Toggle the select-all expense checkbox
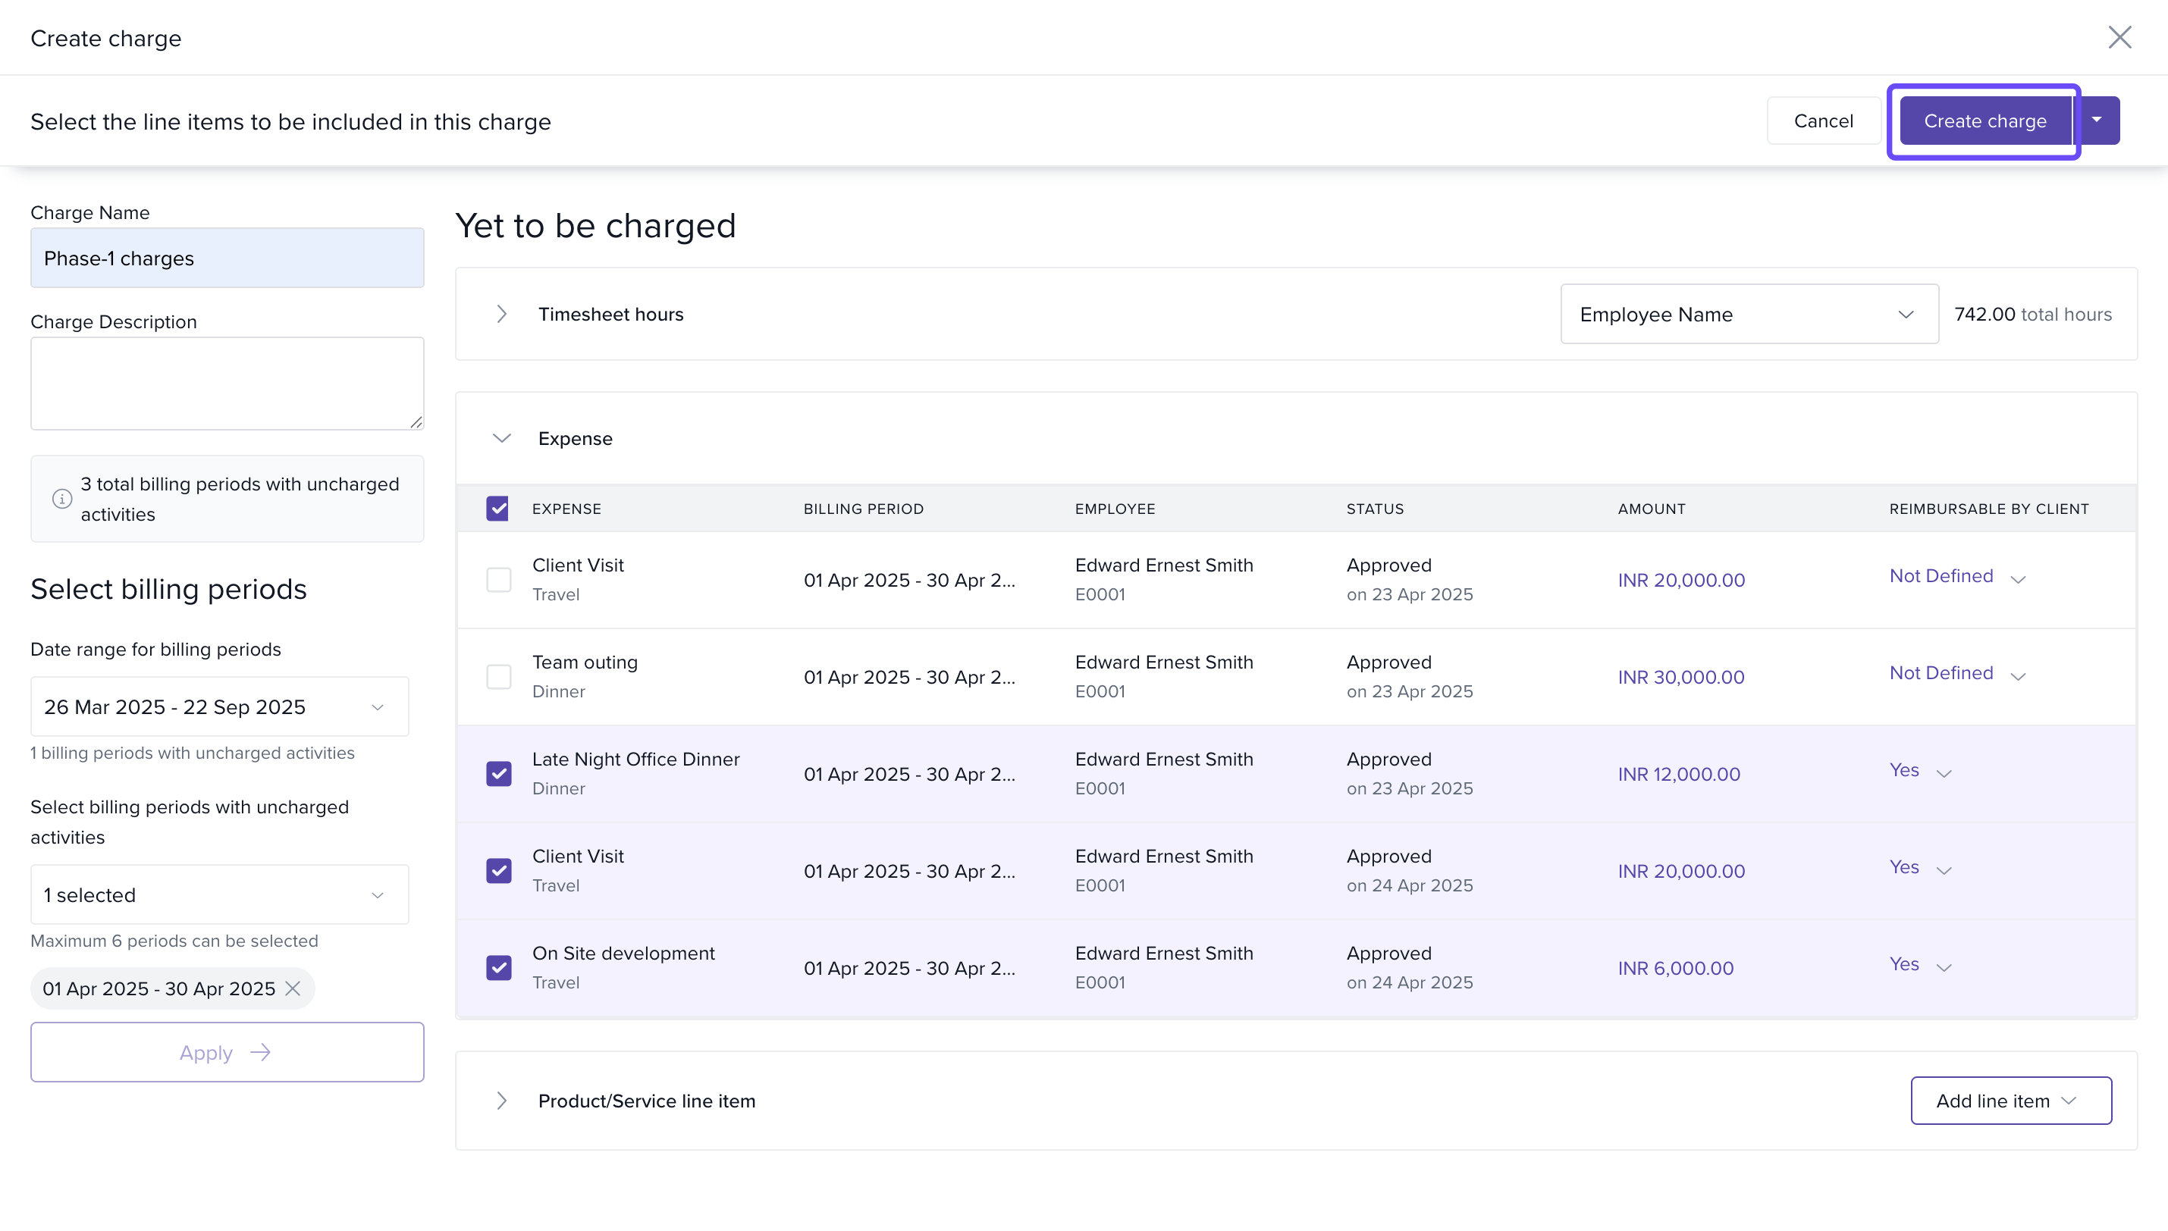 coord(498,508)
